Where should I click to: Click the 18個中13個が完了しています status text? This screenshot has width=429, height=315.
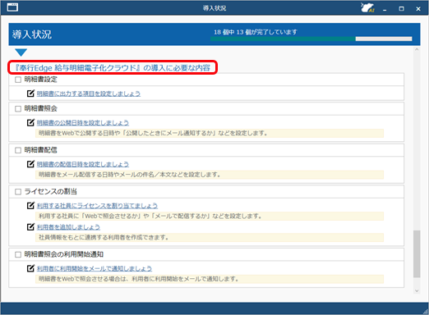click(x=256, y=32)
